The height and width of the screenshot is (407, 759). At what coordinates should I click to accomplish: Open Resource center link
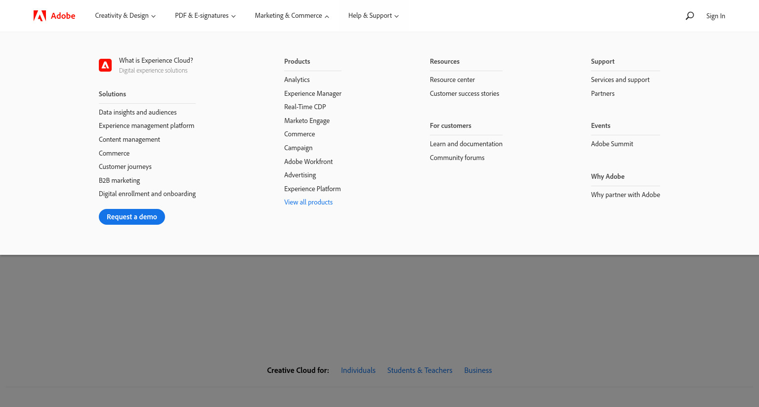(452, 80)
